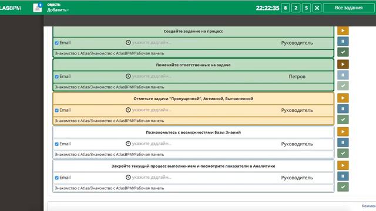Click the counter button showing 8
Viewport: 376px width, 211px height.
tap(286, 8)
